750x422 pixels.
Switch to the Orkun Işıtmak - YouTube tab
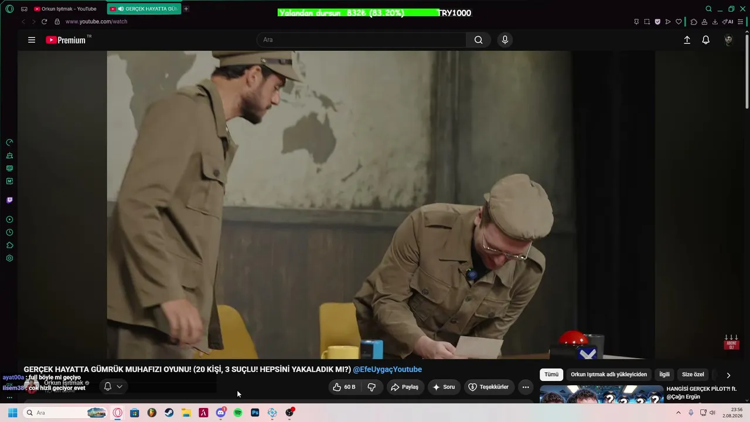point(65,9)
